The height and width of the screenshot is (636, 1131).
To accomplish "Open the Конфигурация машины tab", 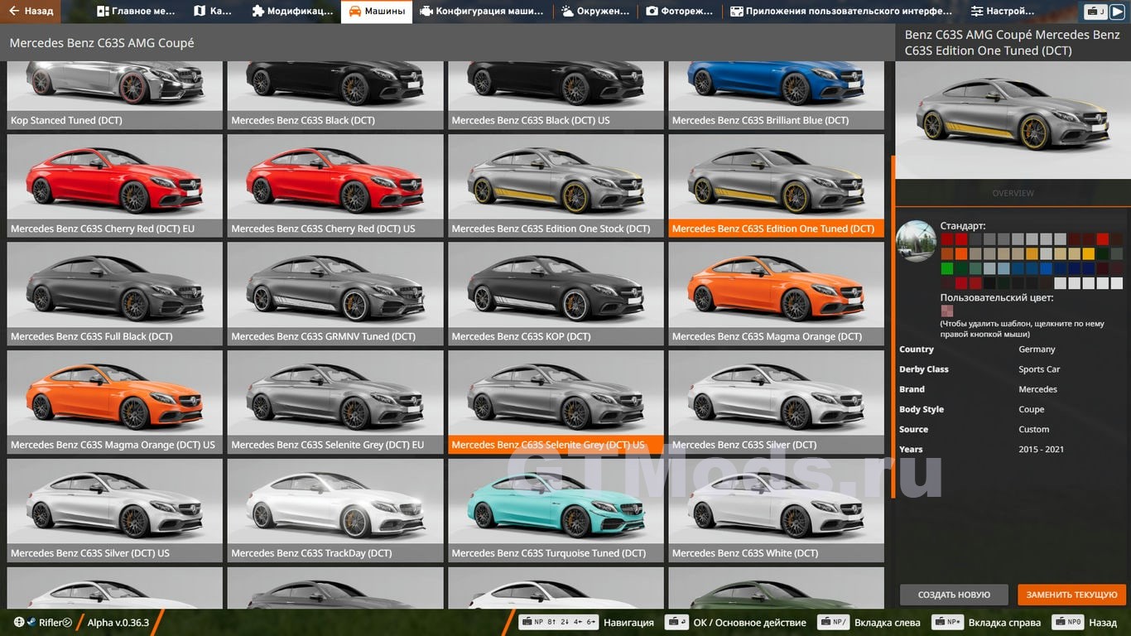I will tap(482, 12).
